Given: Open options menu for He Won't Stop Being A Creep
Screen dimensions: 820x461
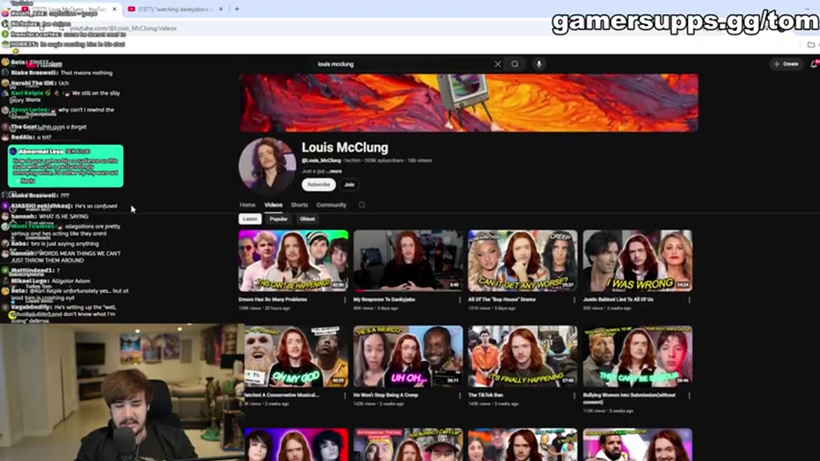Looking at the screenshot, I should click(459, 396).
